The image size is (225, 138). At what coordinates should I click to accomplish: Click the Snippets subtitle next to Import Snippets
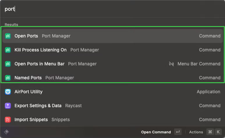61,120
